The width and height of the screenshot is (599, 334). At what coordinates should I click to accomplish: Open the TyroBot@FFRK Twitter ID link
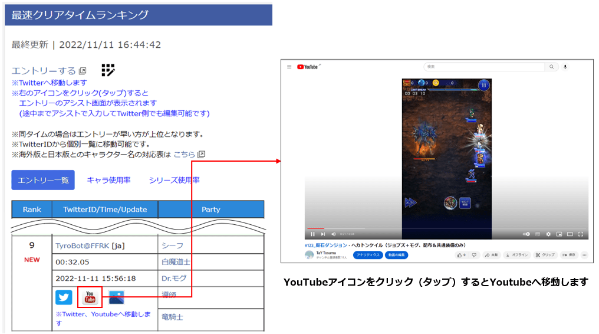(83, 245)
